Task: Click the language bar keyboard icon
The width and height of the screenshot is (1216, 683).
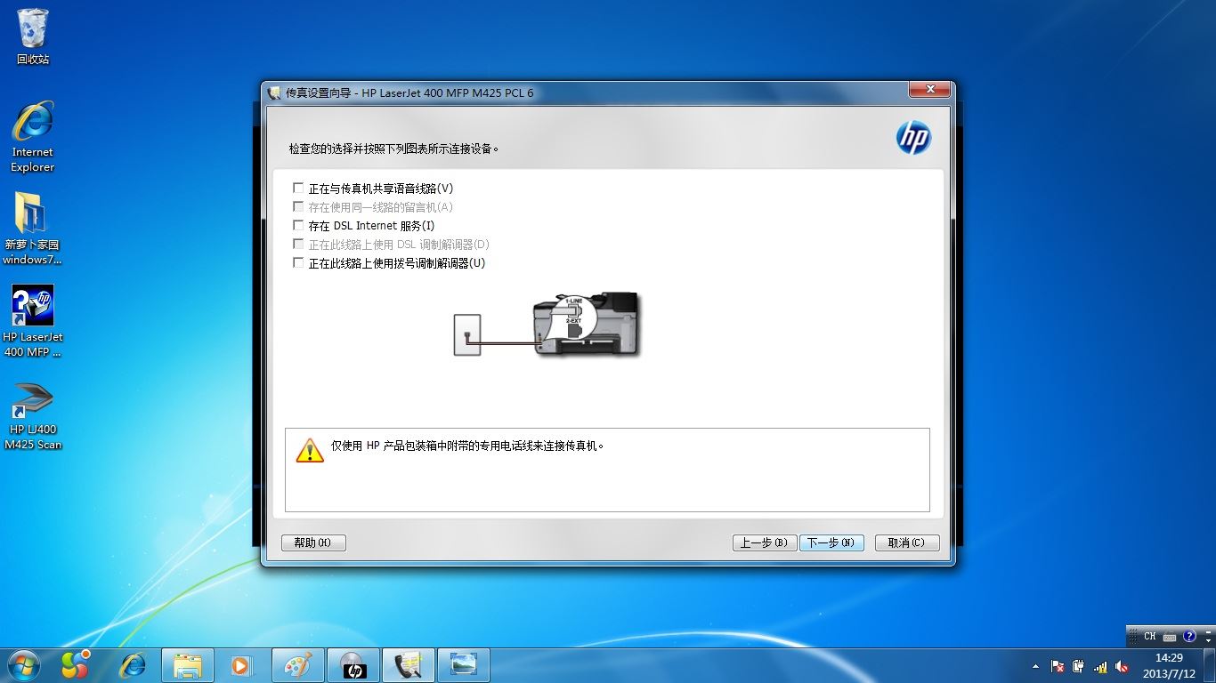Action: coord(1169,637)
